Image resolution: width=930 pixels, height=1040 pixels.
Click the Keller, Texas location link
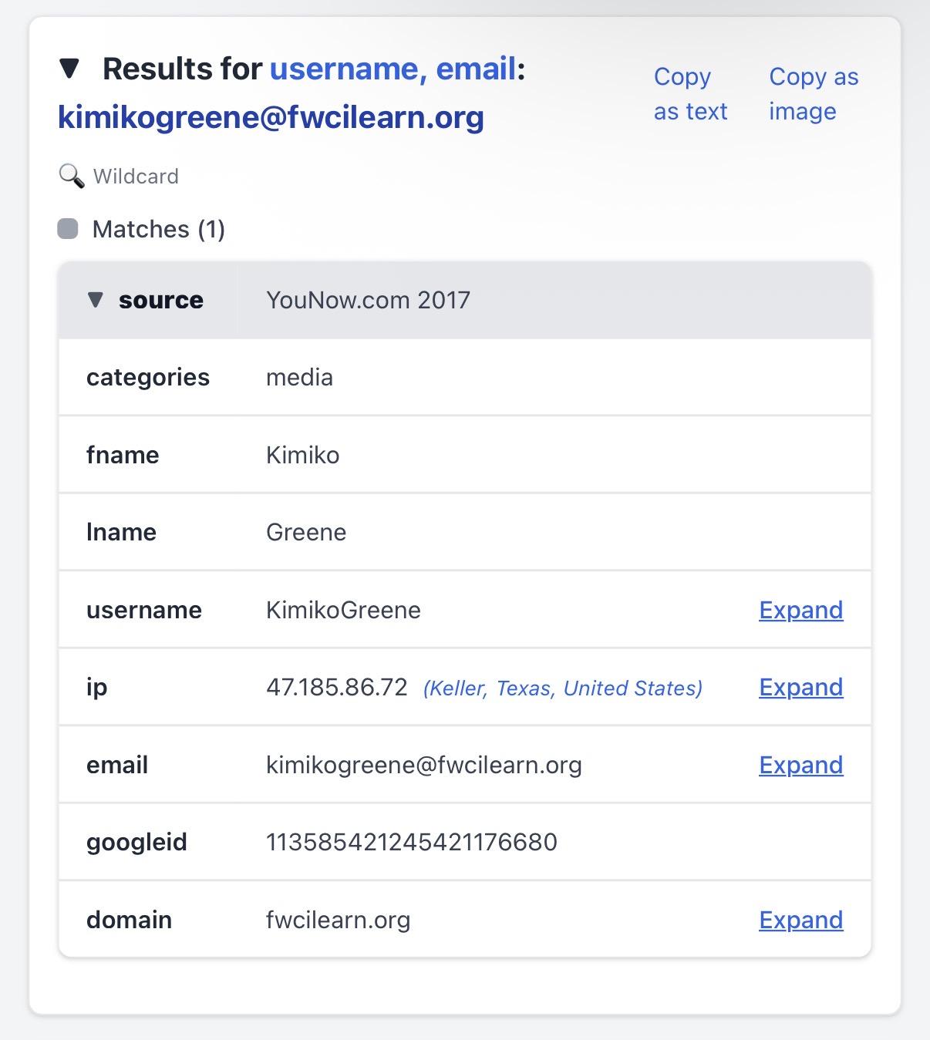point(562,688)
